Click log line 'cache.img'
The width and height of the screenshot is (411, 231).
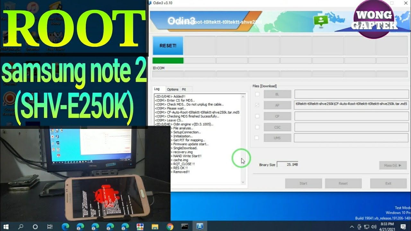tap(181, 160)
